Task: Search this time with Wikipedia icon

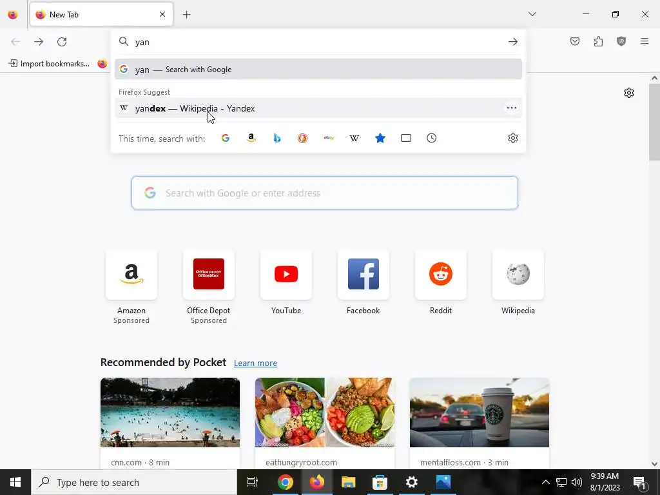Action: pos(354,138)
